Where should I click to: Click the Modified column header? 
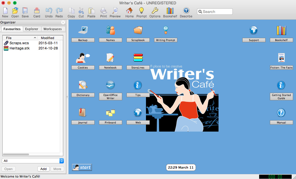48,38
